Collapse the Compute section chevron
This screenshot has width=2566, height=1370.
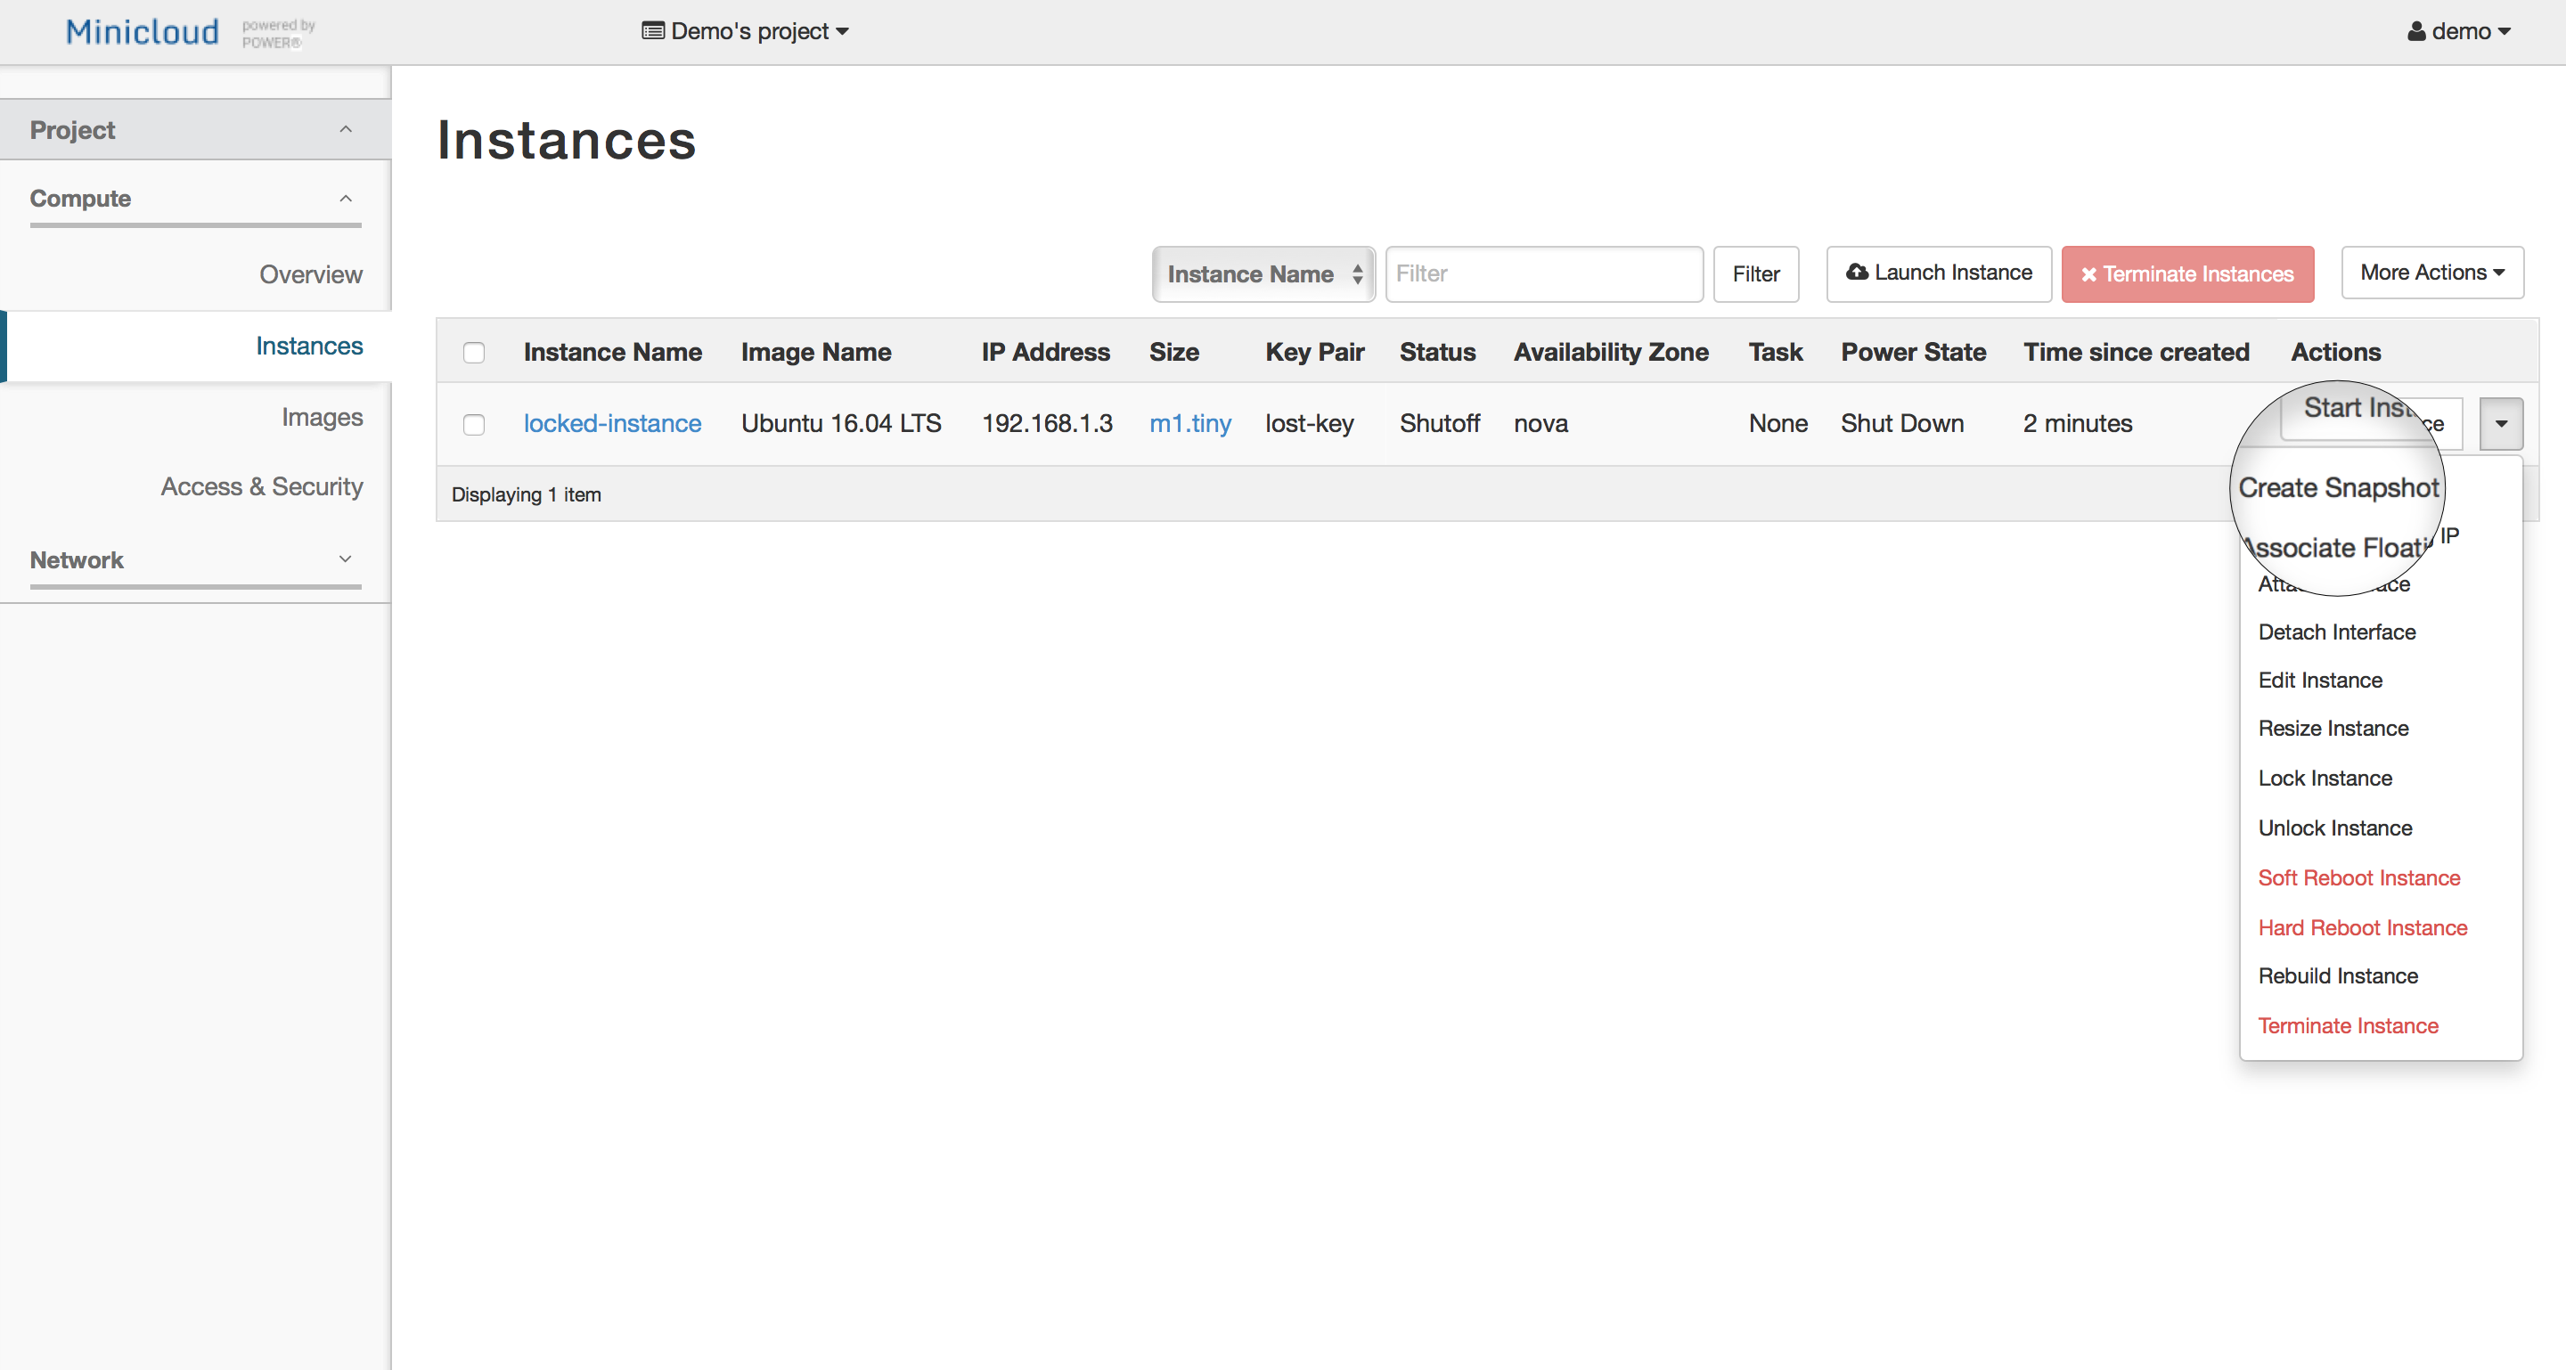(x=346, y=198)
